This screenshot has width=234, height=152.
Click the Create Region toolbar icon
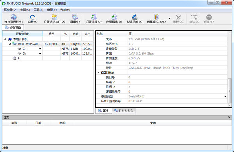[135, 17]
